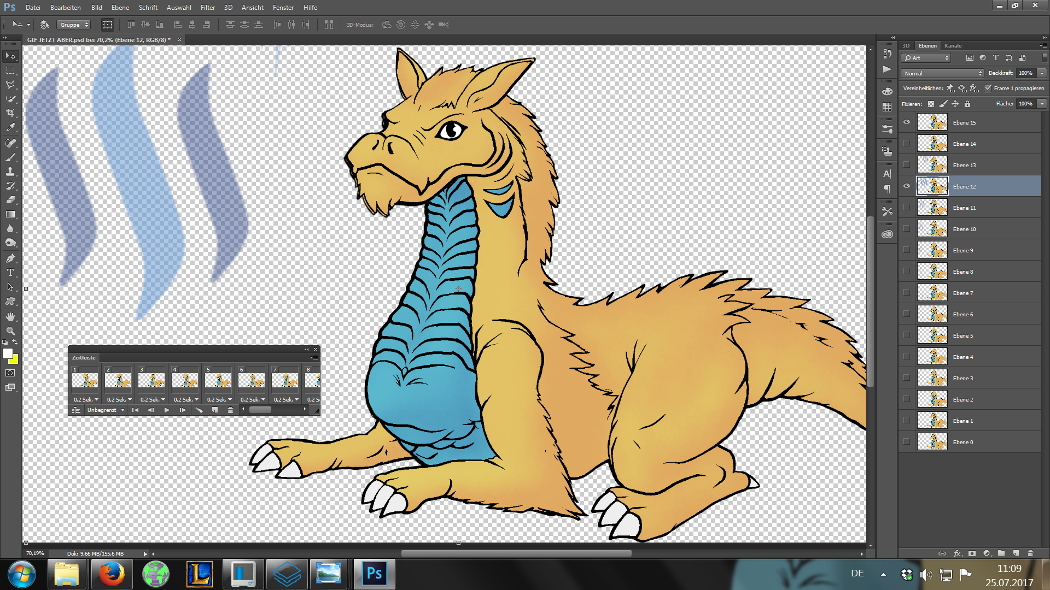Go to first frame in timeline
This screenshot has width=1050, height=590.
(135, 410)
